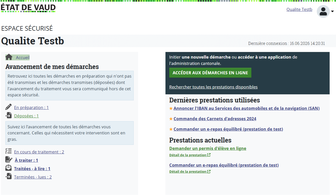Click the Dernière connexion timestamp text
Screen dimensions: 336x195
point(286,43)
